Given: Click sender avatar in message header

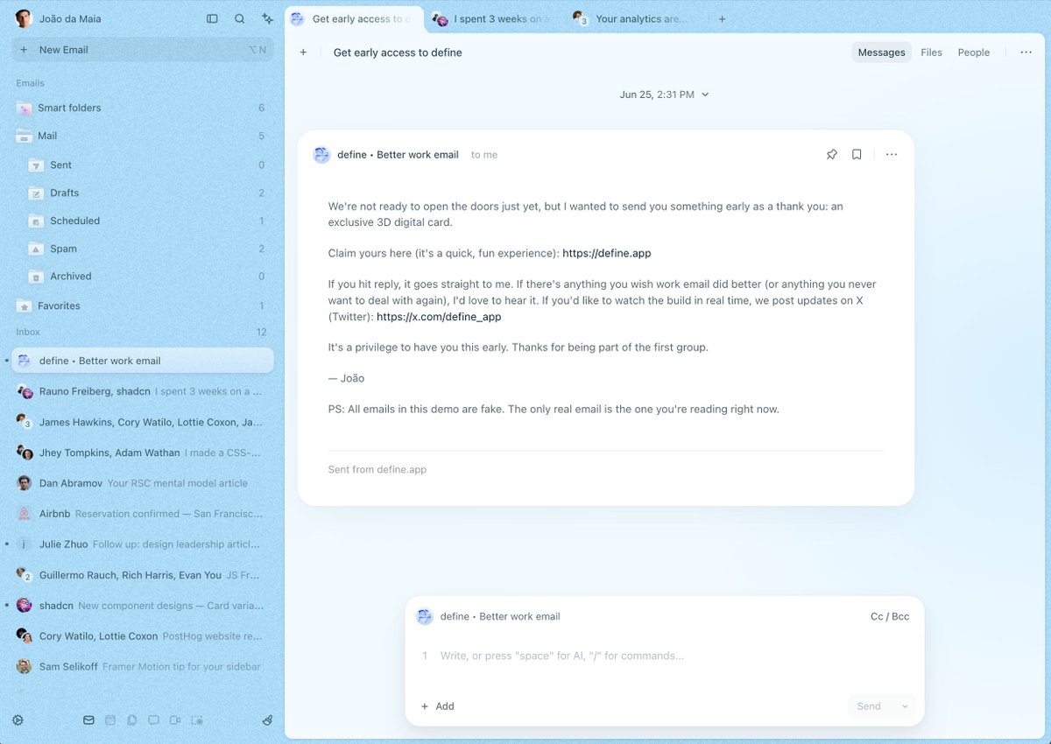Looking at the screenshot, I should point(321,155).
